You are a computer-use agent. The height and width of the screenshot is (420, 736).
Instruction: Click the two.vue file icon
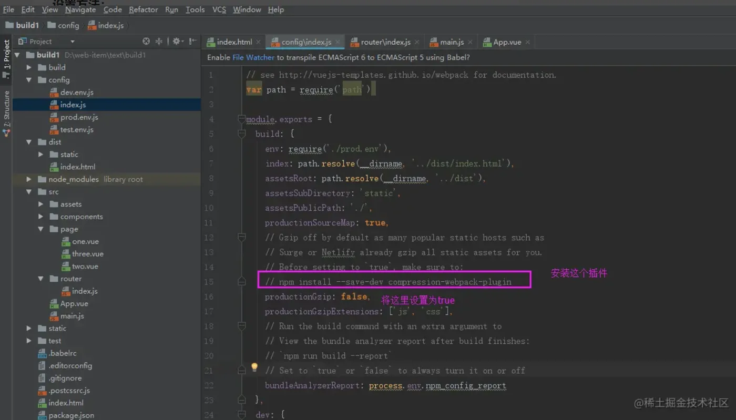(66, 267)
